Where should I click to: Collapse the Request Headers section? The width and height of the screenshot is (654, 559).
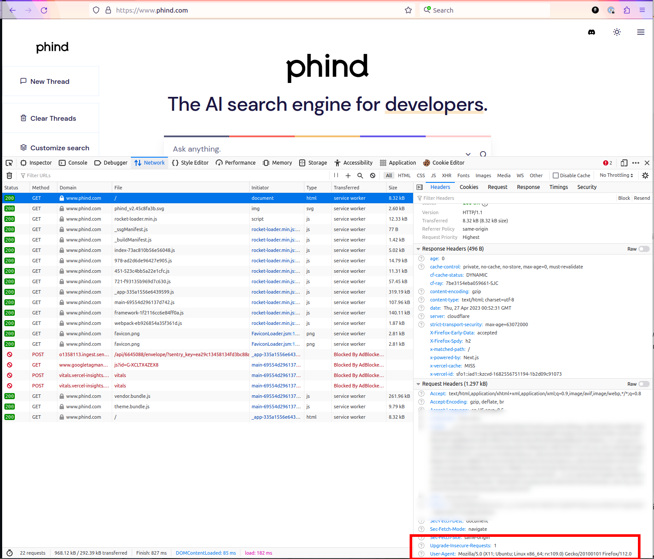pos(418,384)
